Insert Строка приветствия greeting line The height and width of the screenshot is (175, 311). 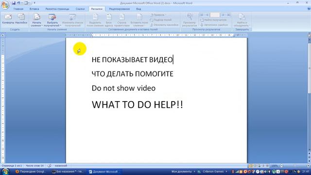(x=122, y=20)
